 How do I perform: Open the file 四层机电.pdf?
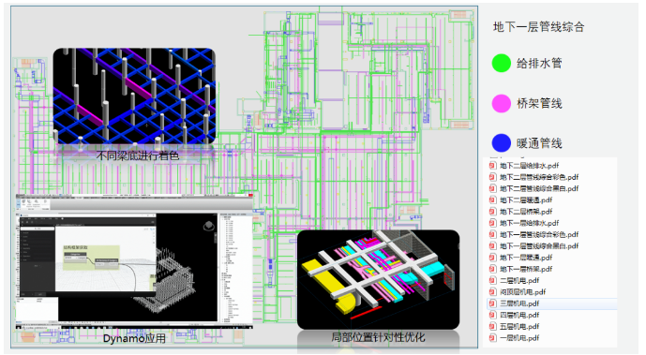pyautogui.click(x=519, y=315)
